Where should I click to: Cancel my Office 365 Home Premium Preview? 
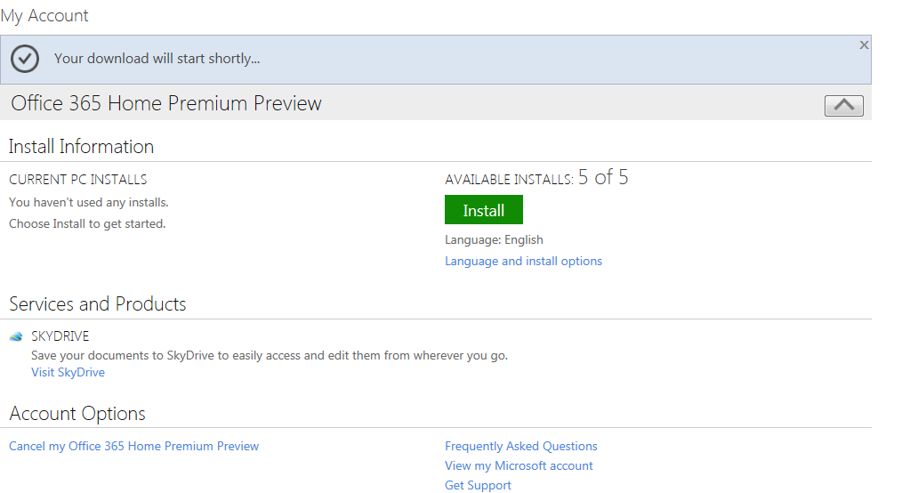(x=133, y=446)
